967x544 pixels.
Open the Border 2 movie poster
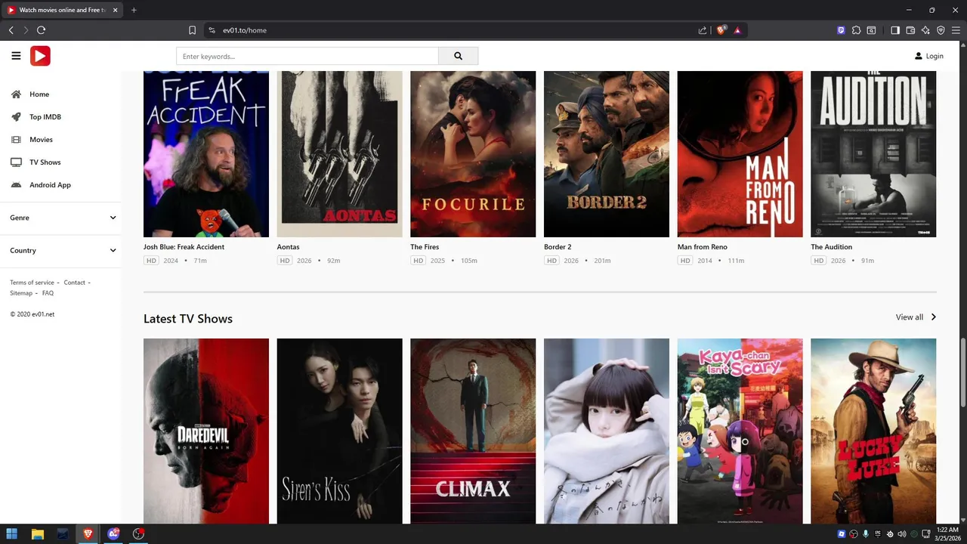[607, 154]
